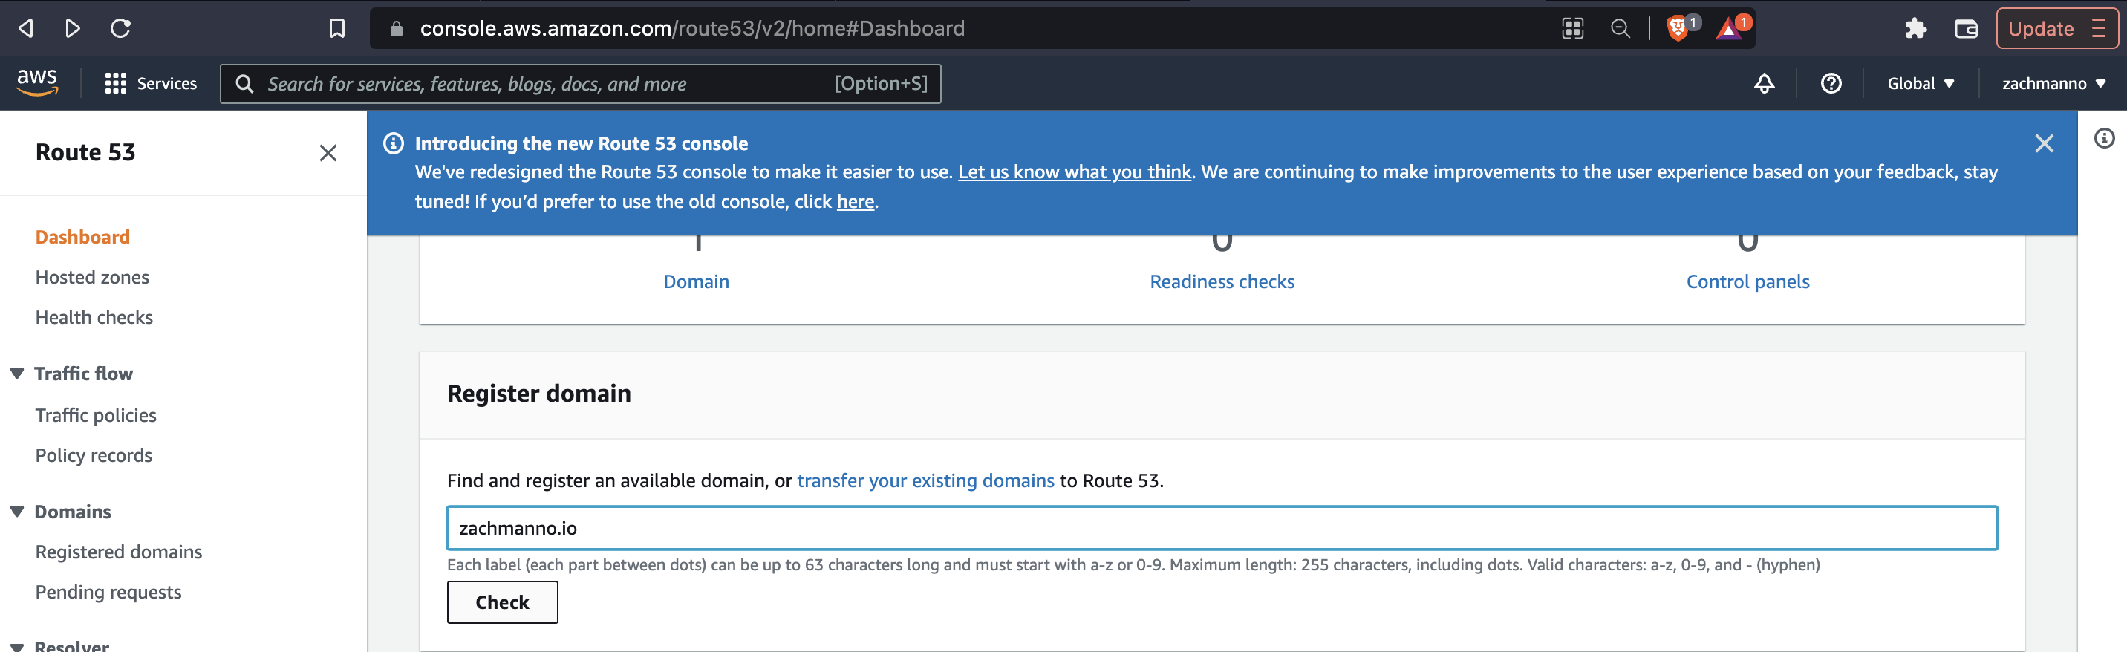The width and height of the screenshot is (2127, 652).
Task: Follow the transfer your existing domains link
Action: click(925, 480)
